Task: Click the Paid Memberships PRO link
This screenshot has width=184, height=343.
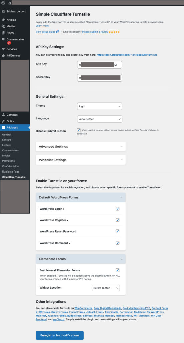Action: click(x=137, y=308)
